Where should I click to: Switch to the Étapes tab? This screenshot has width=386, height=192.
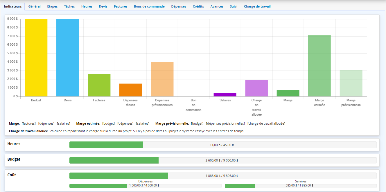pyautogui.click(x=52, y=6)
